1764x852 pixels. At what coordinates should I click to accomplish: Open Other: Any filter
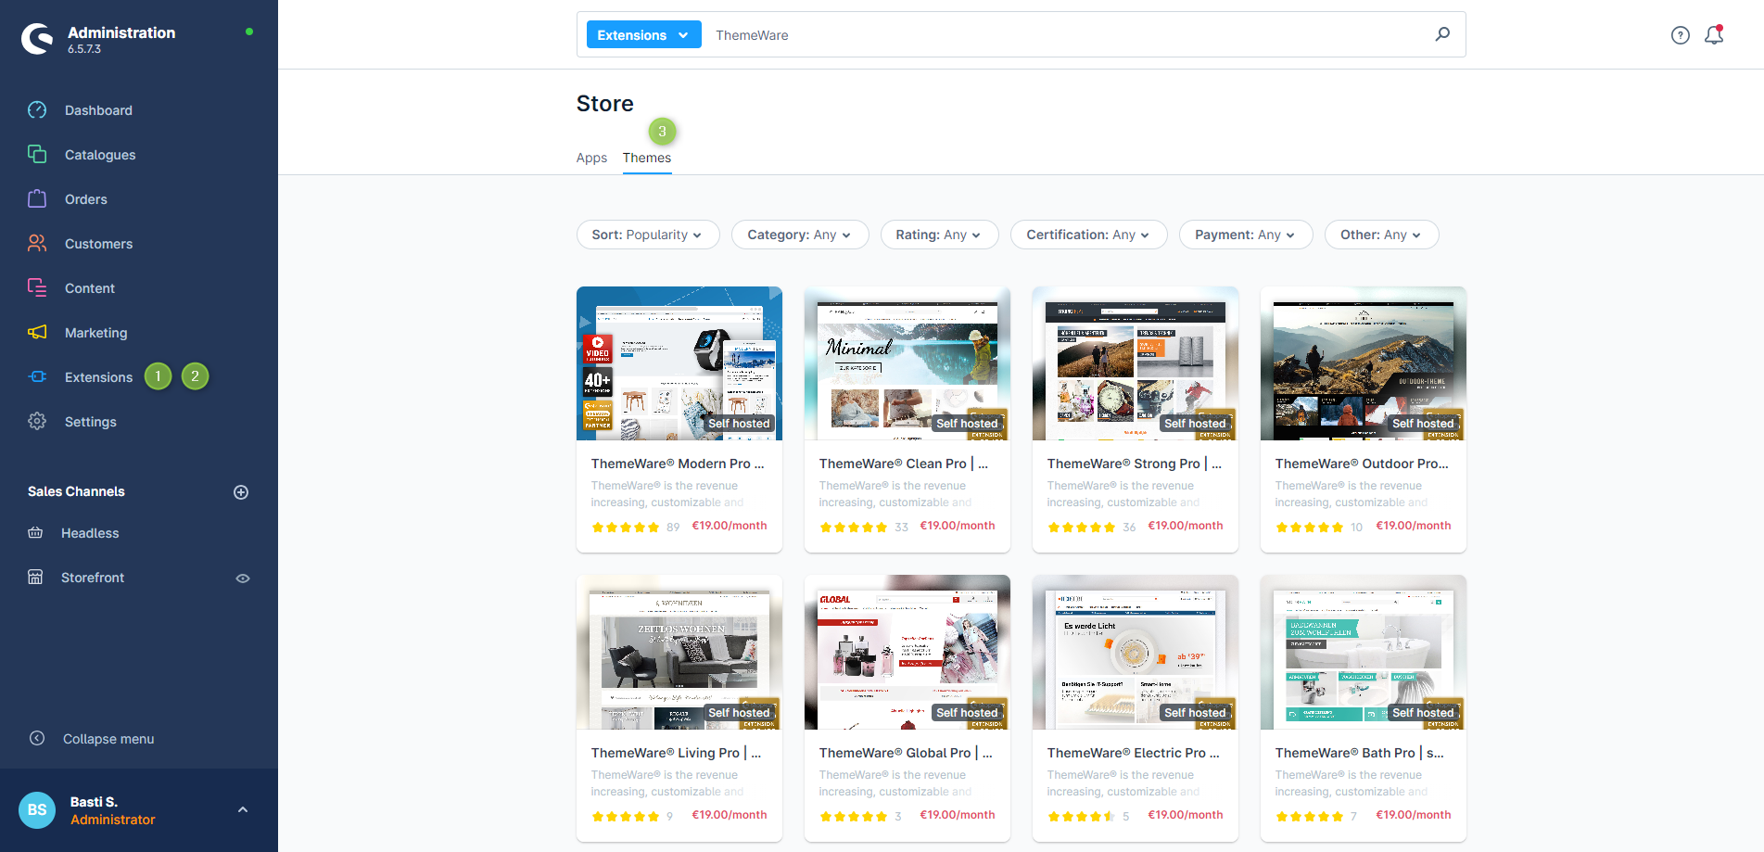click(x=1381, y=235)
